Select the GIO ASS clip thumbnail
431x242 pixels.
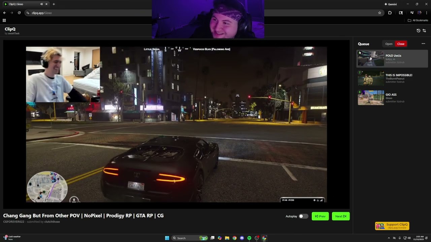371,98
